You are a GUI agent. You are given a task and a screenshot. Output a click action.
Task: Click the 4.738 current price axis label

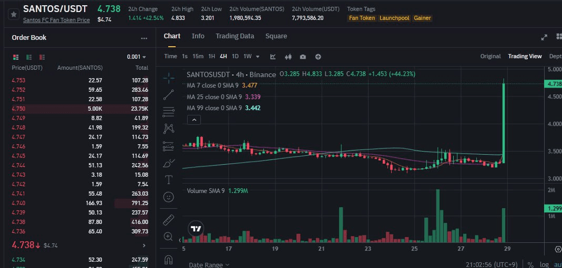point(553,84)
